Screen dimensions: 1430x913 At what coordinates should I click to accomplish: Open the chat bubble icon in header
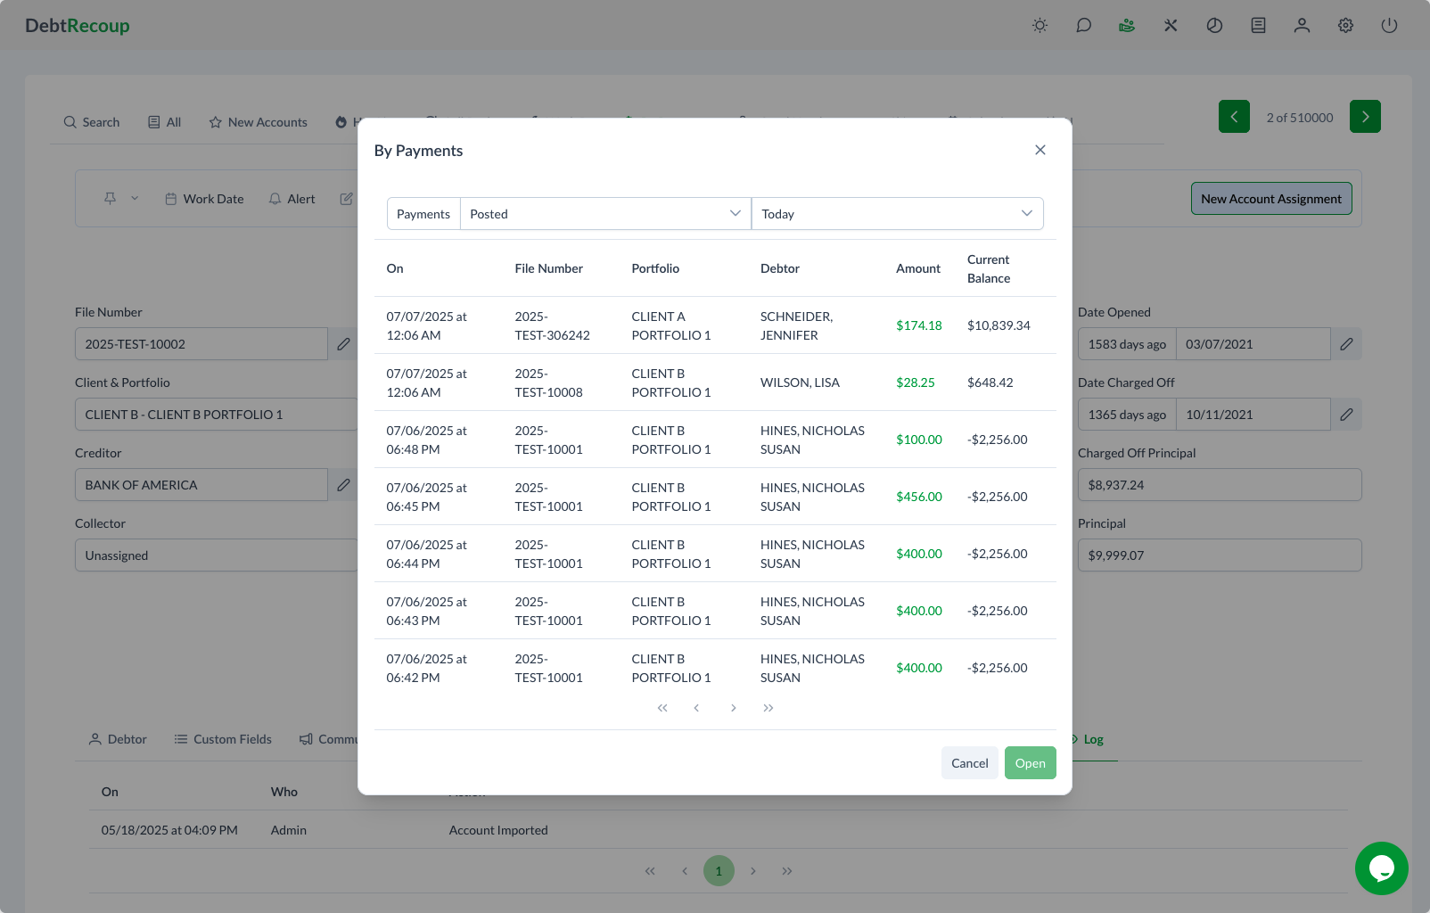point(1083,26)
